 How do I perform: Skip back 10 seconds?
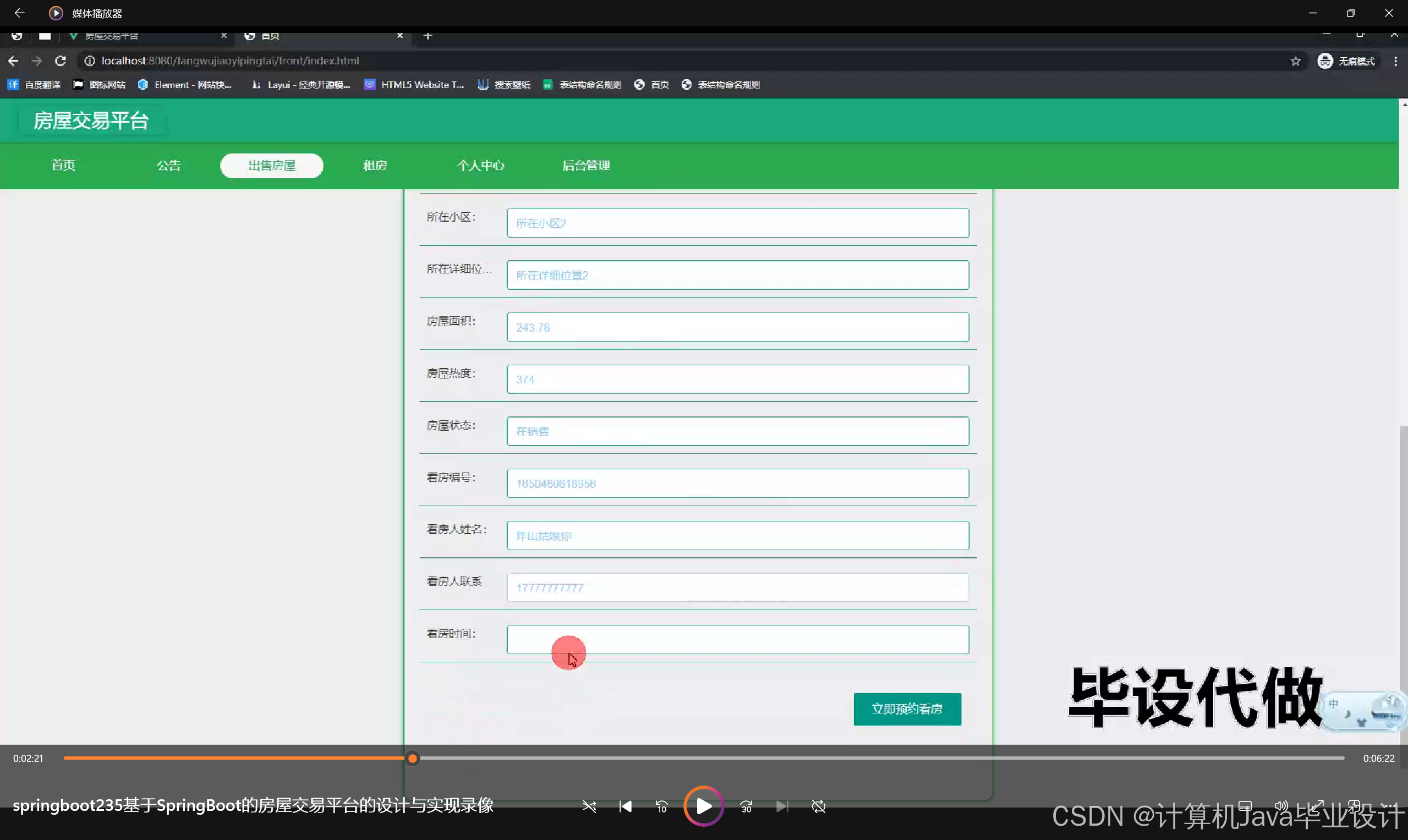pyautogui.click(x=661, y=806)
